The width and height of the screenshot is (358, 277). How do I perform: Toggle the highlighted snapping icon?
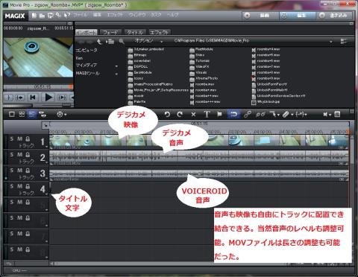click(233, 115)
